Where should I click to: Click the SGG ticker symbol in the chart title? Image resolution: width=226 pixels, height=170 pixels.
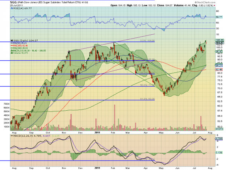coord(13,2)
